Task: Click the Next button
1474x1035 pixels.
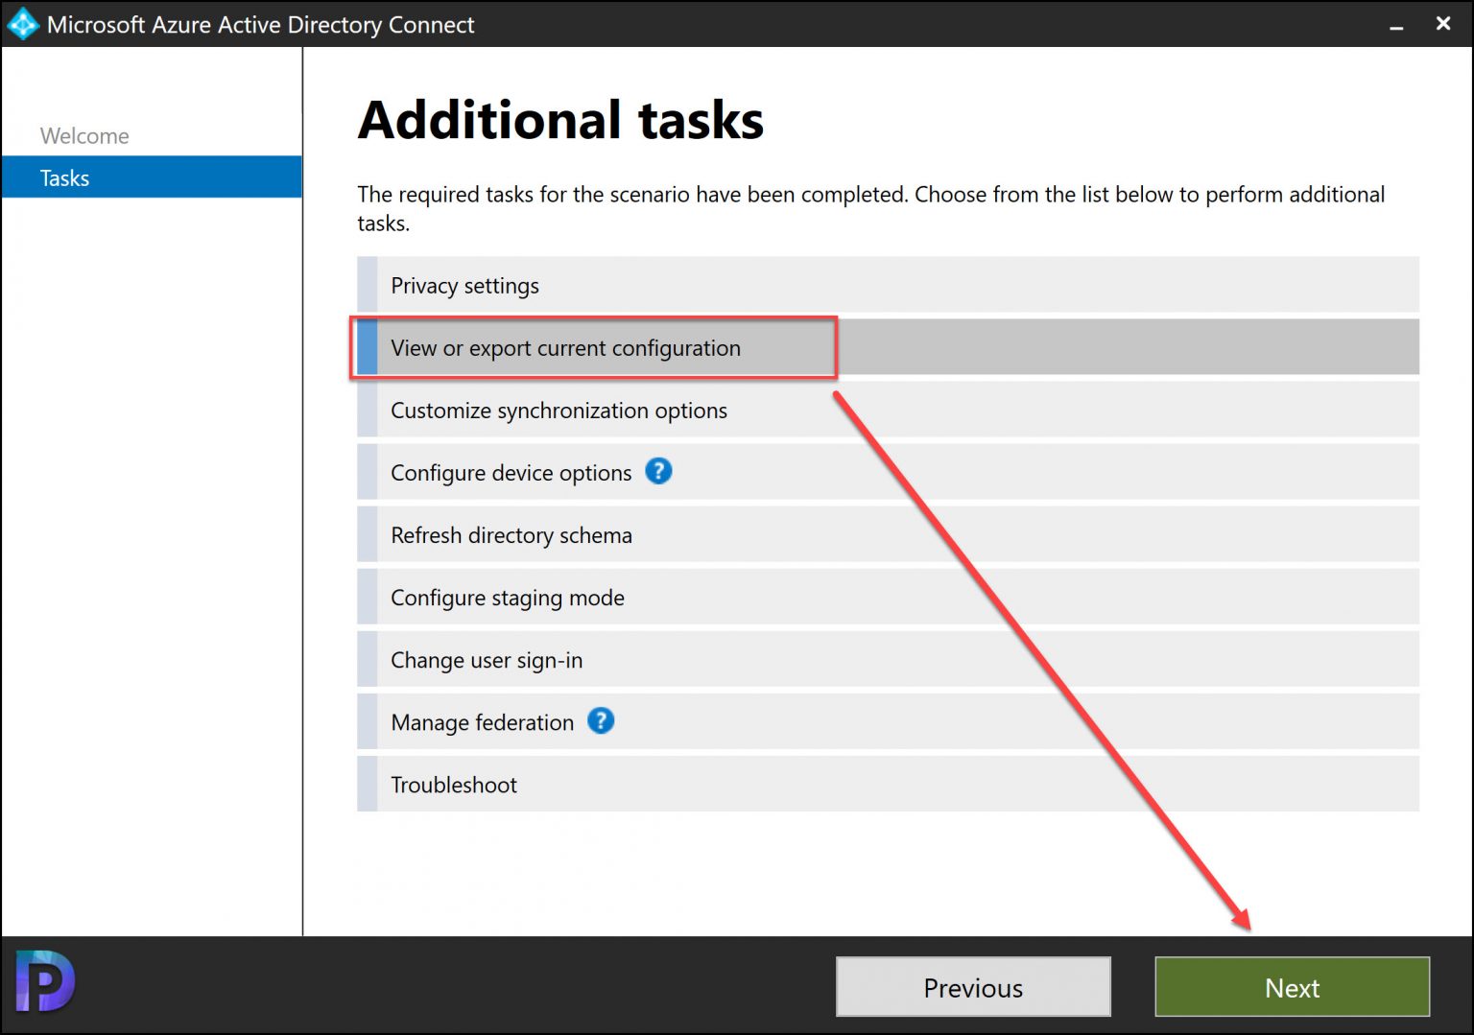Action: point(1292,987)
